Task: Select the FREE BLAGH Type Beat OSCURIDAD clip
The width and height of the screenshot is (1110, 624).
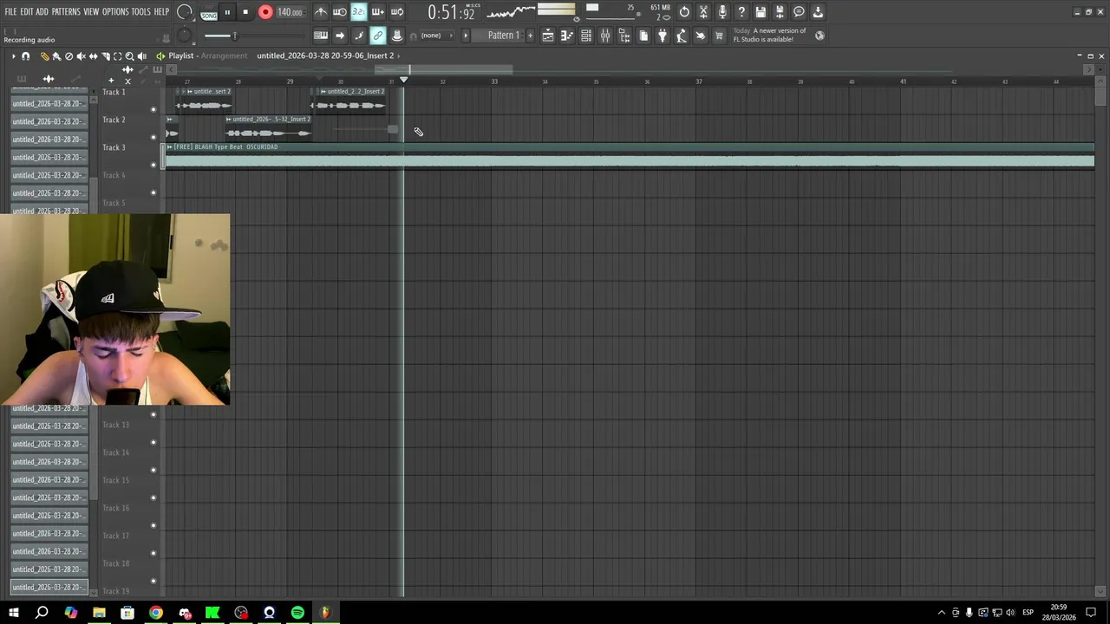Action: tap(630, 156)
